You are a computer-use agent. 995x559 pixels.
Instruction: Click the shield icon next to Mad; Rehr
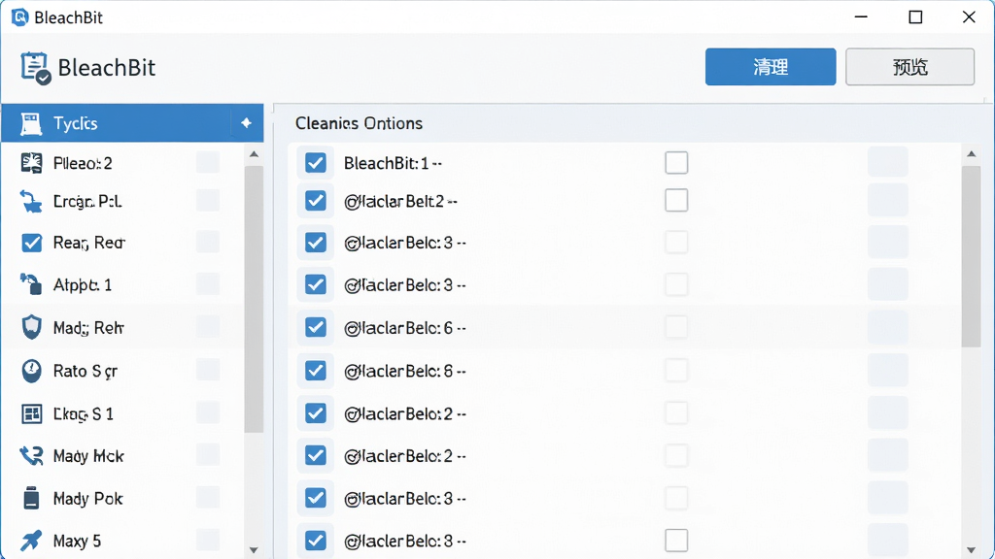click(x=31, y=327)
